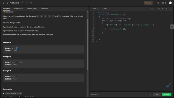This screenshot has height=98, width=174.
Task: Click 'An input string is valid if:' text
Action: tap(12, 23)
